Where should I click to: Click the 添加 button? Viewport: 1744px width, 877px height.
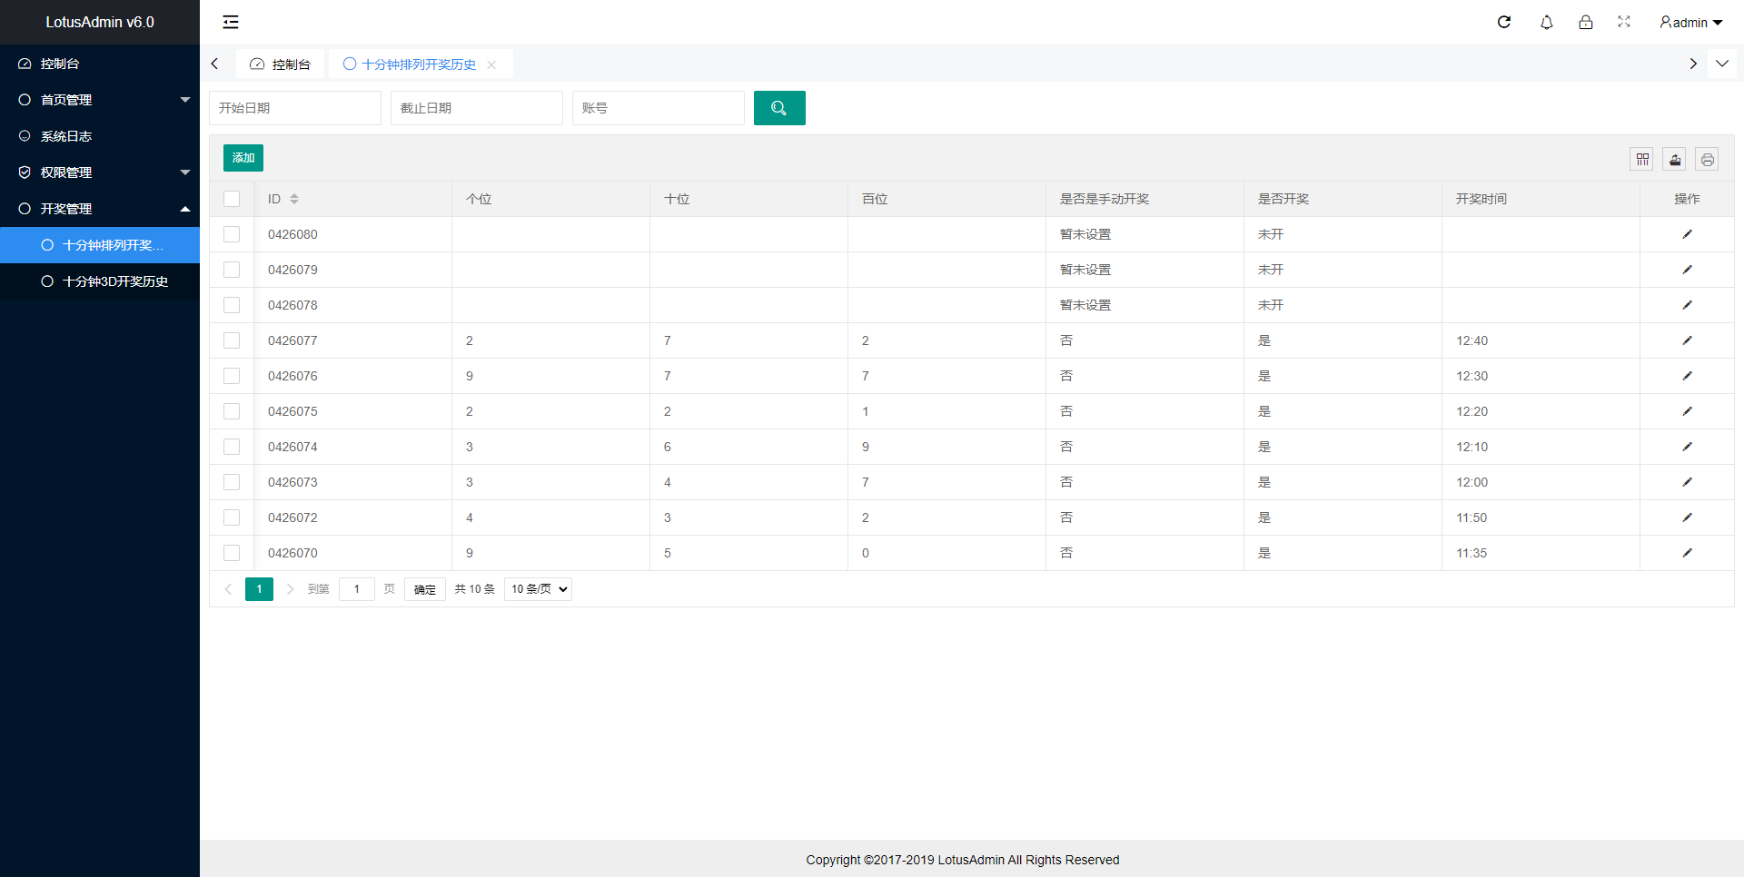tap(243, 158)
